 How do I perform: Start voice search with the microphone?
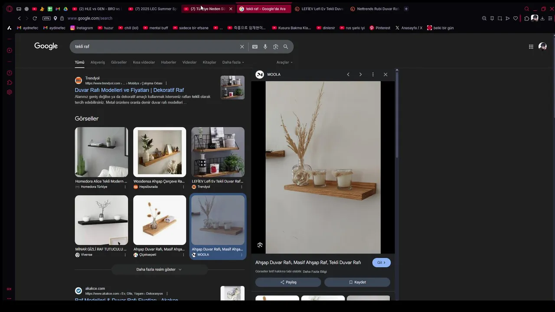click(265, 46)
